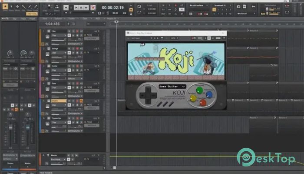Open the Track view Options menu
This screenshot has height=174, width=304.
58,19
